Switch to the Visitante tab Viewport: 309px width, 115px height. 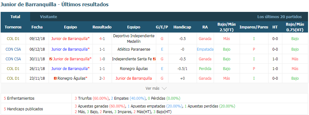pyautogui.click(x=49, y=17)
